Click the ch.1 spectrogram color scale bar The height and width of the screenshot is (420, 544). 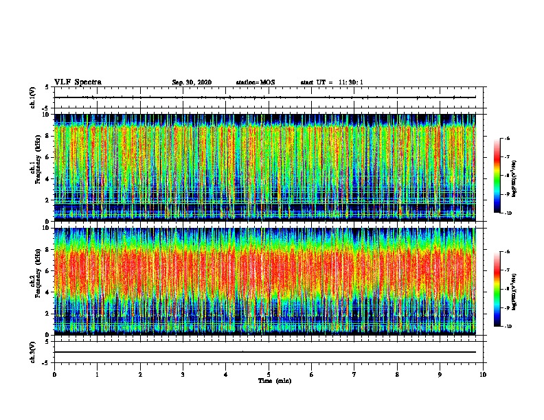point(497,176)
